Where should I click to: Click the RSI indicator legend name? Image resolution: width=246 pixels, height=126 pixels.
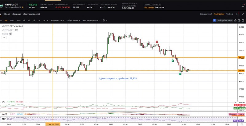click(3, 119)
